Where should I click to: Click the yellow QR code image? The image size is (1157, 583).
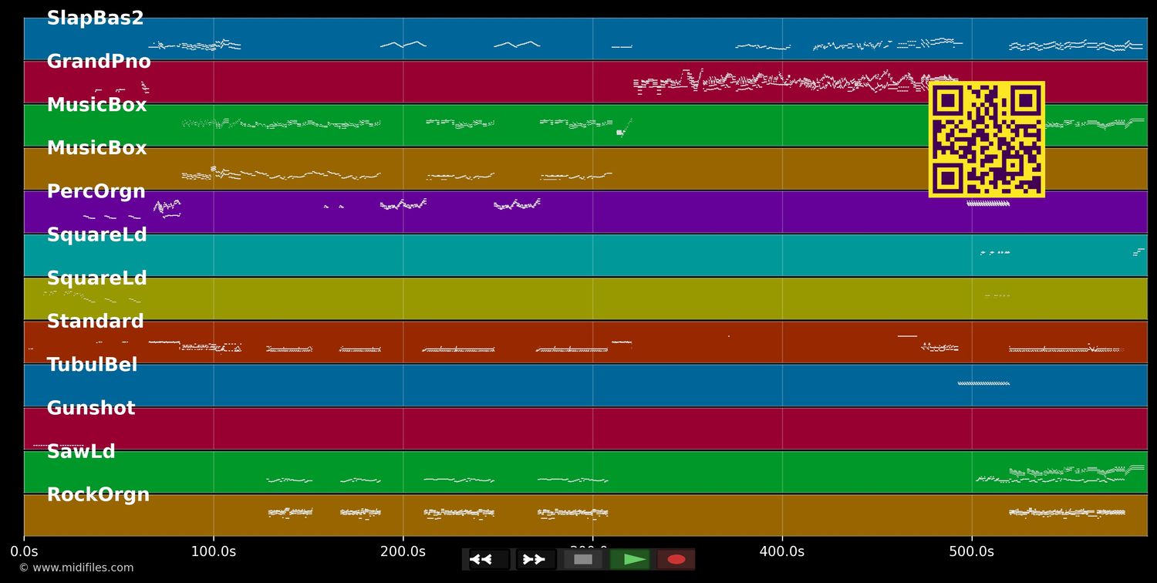(x=987, y=140)
